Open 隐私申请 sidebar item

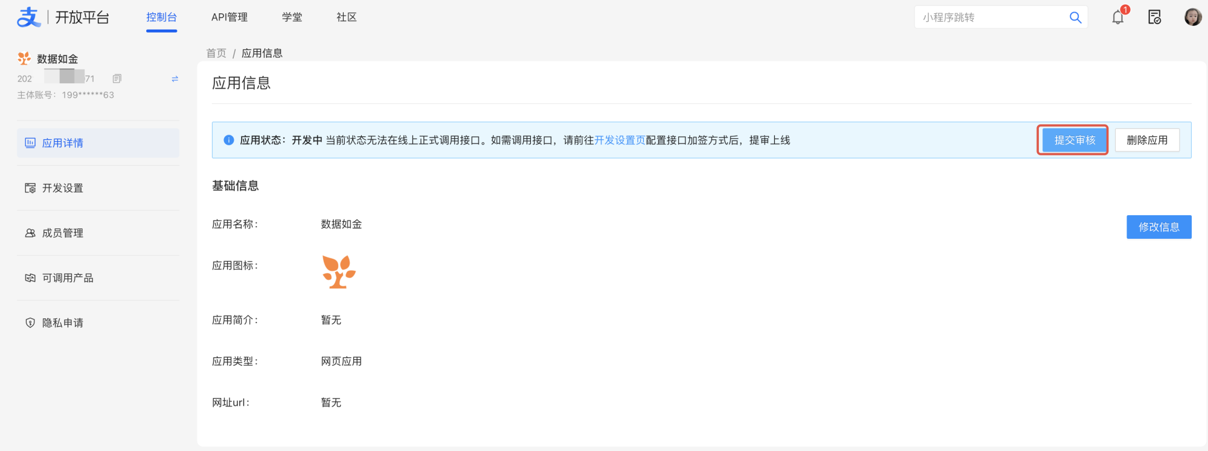click(x=63, y=323)
